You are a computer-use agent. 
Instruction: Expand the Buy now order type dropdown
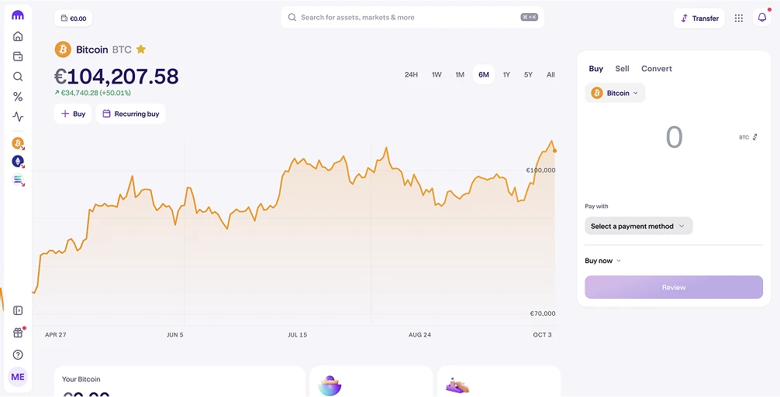[x=603, y=261]
